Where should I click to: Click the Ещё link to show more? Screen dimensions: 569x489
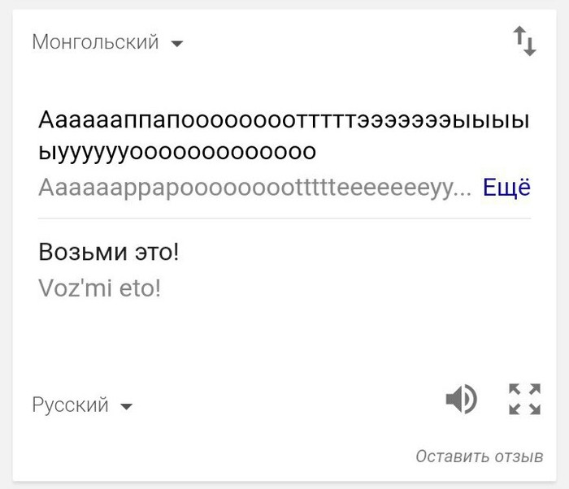pyautogui.click(x=506, y=188)
